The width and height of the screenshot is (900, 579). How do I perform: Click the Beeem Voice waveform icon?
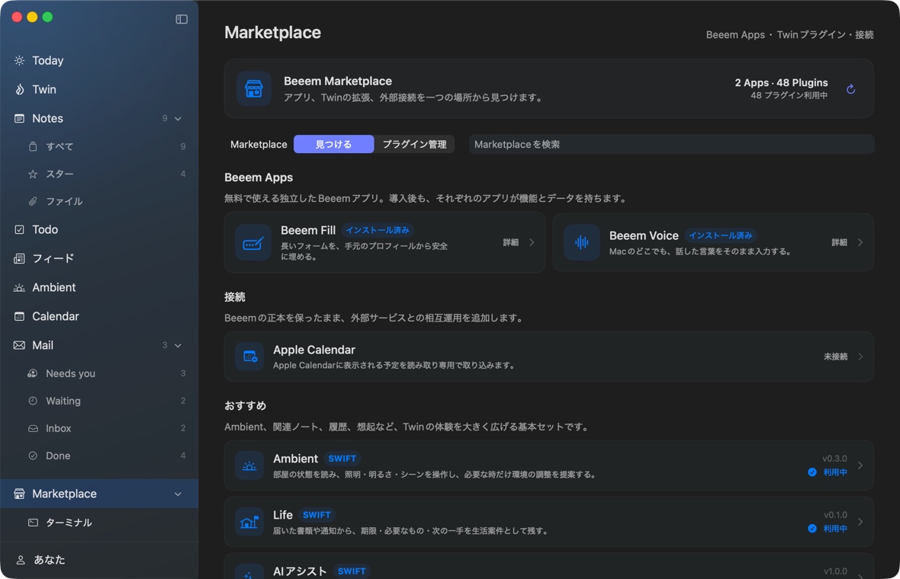coord(581,242)
